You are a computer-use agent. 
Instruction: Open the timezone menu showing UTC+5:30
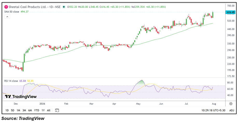213,110
